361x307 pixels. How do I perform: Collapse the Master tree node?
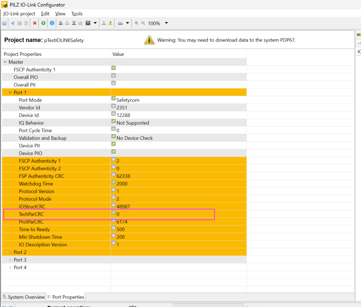point(5,62)
